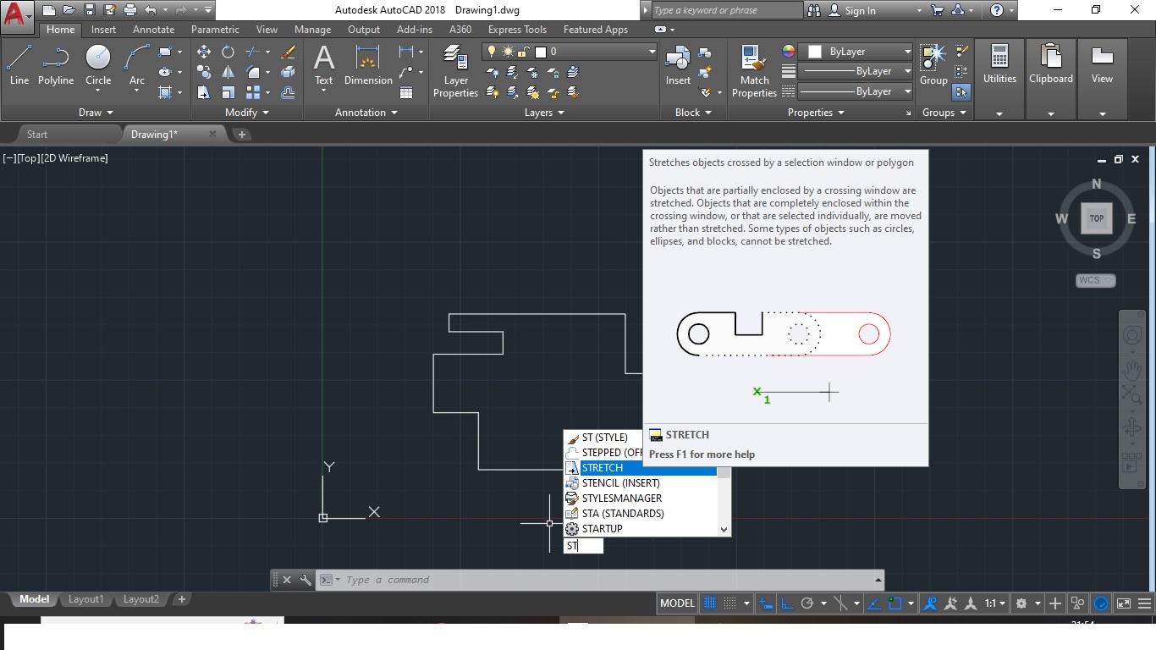Click the Copy tool in Modify panel
Screen dimensions: 1156x650
pyautogui.click(x=204, y=72)
